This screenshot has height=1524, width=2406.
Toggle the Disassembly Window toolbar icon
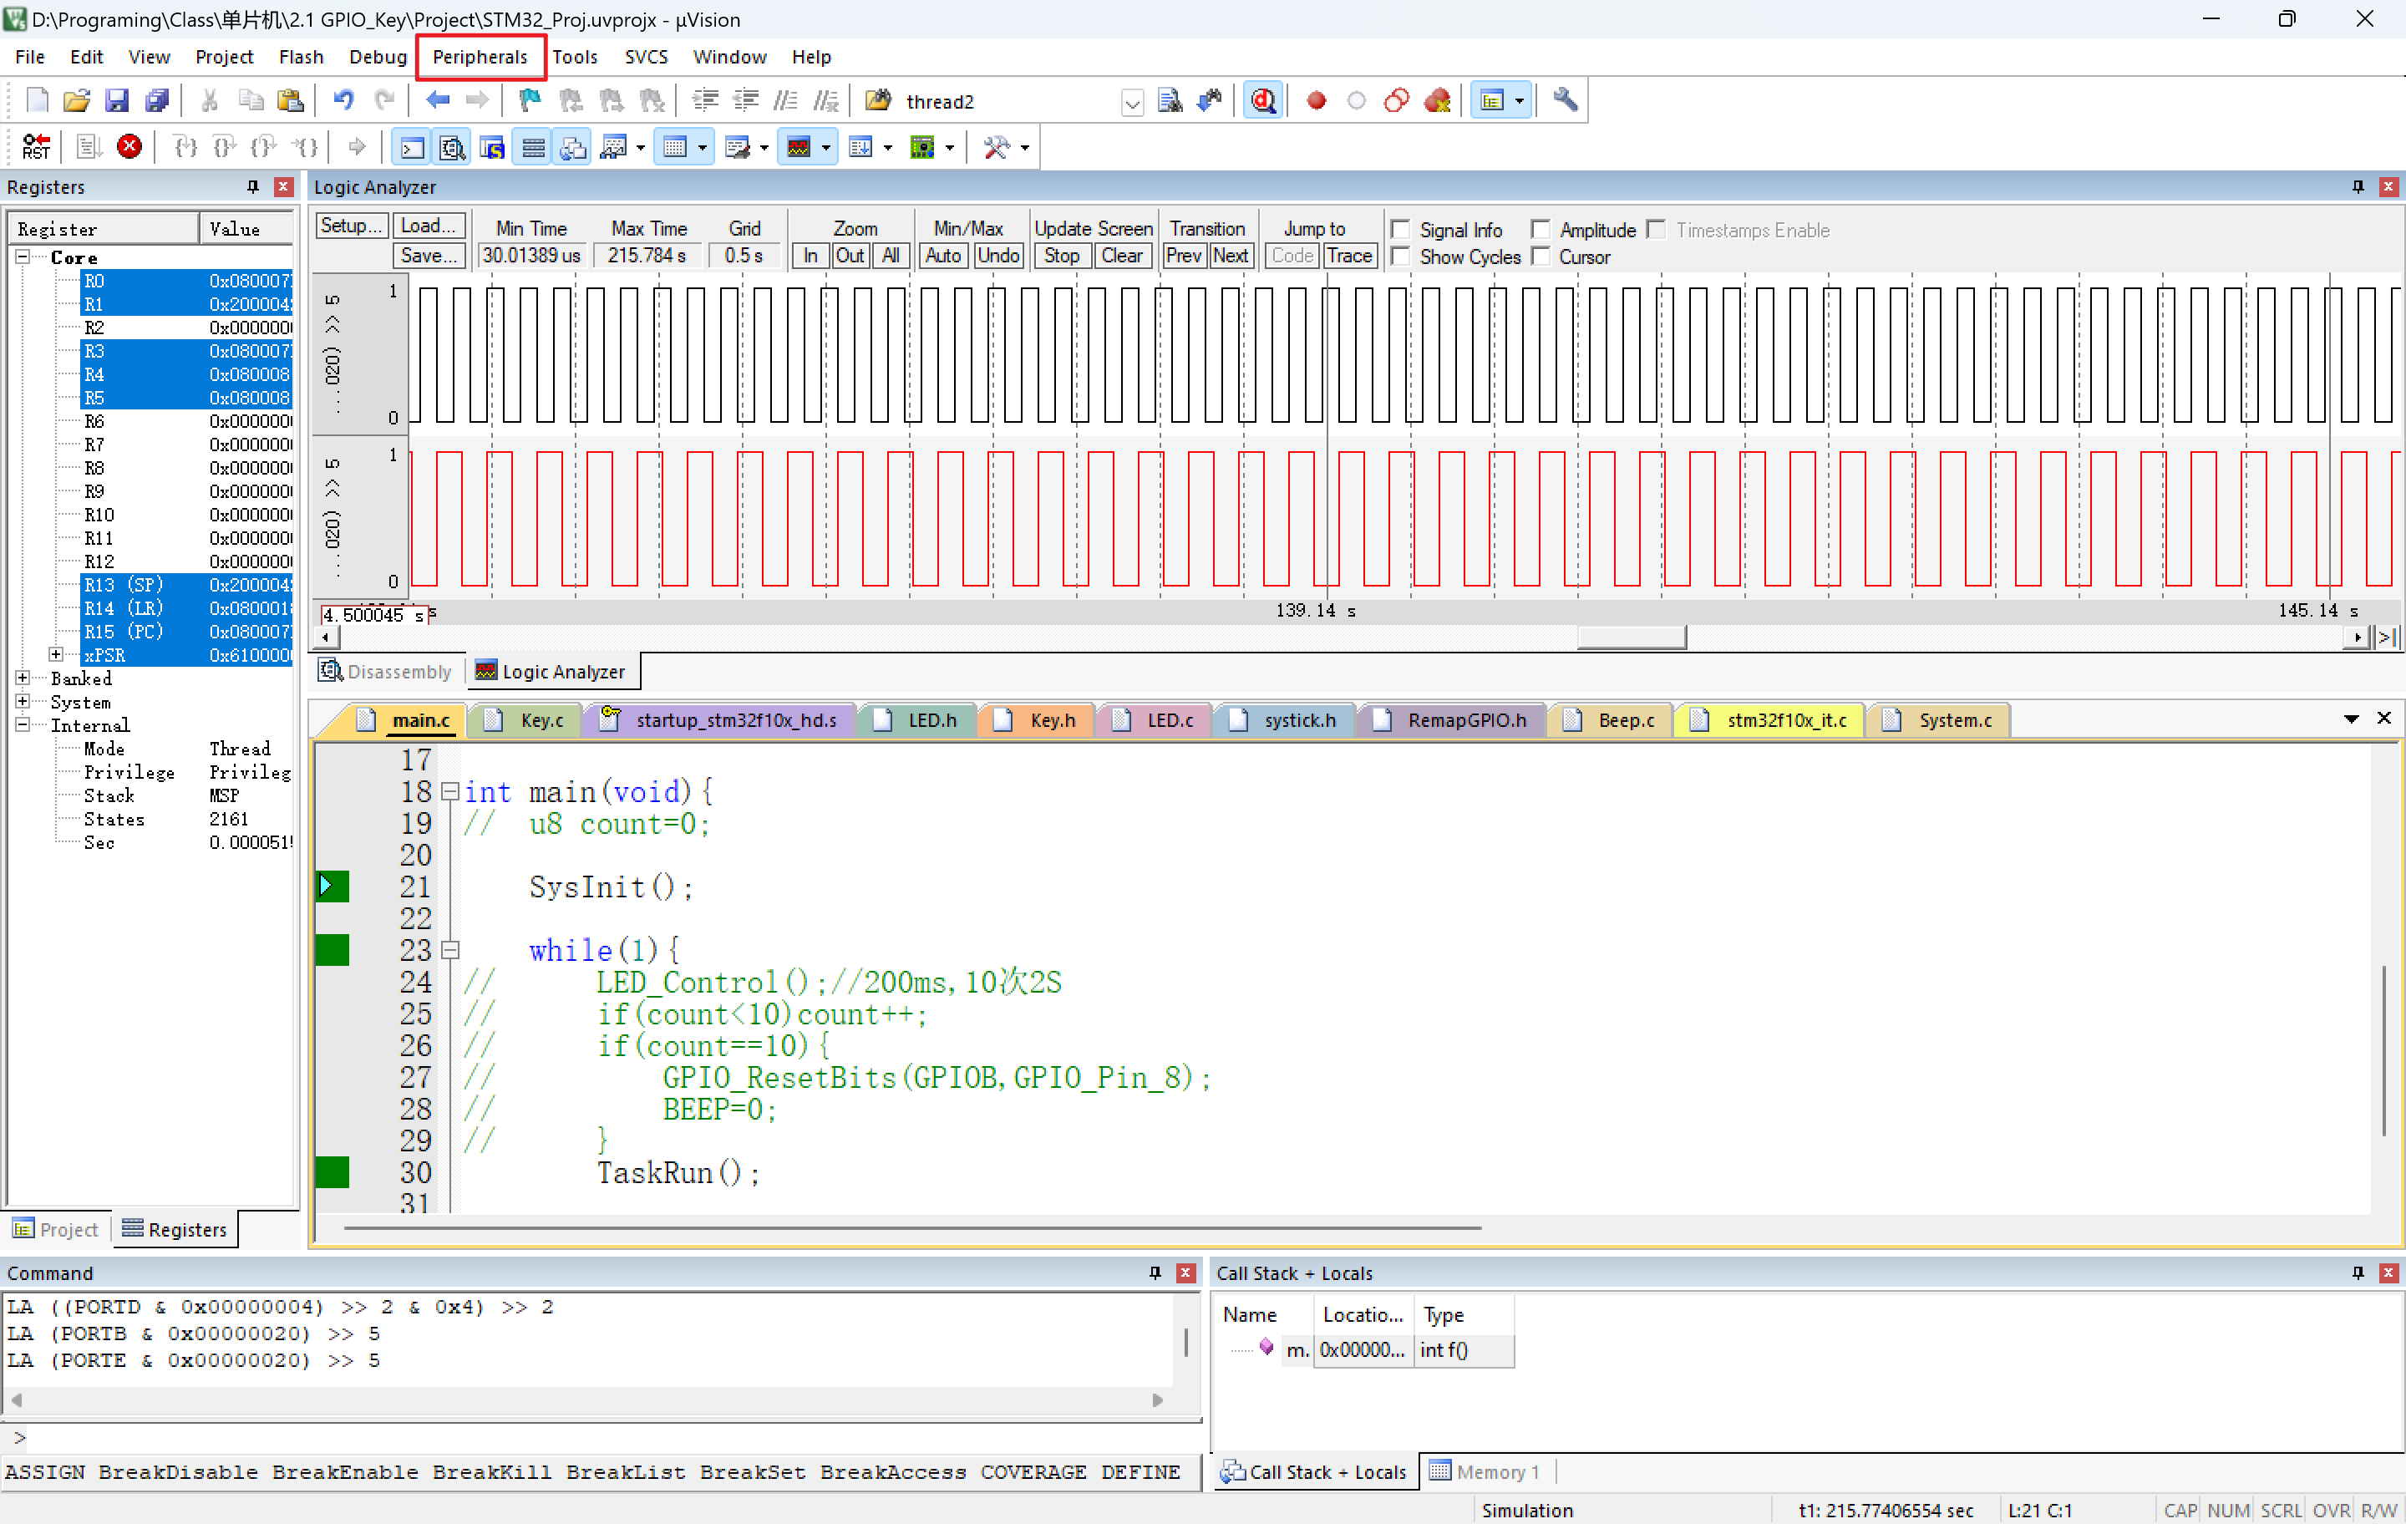point(452,148)
